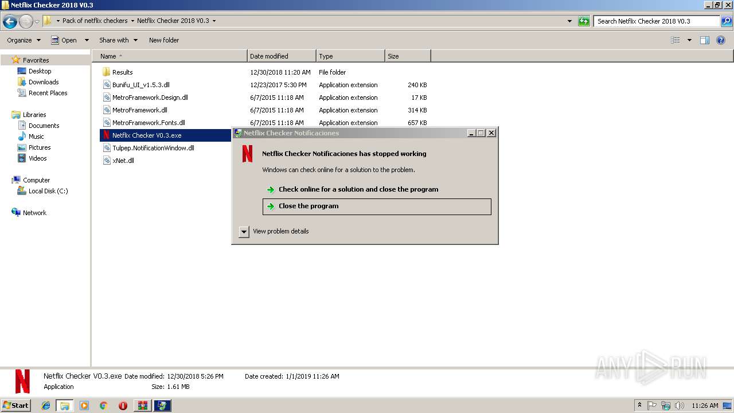Screen dimensions: 734x413
Task: Check online for a solution and close
Action: coord(377,189)
